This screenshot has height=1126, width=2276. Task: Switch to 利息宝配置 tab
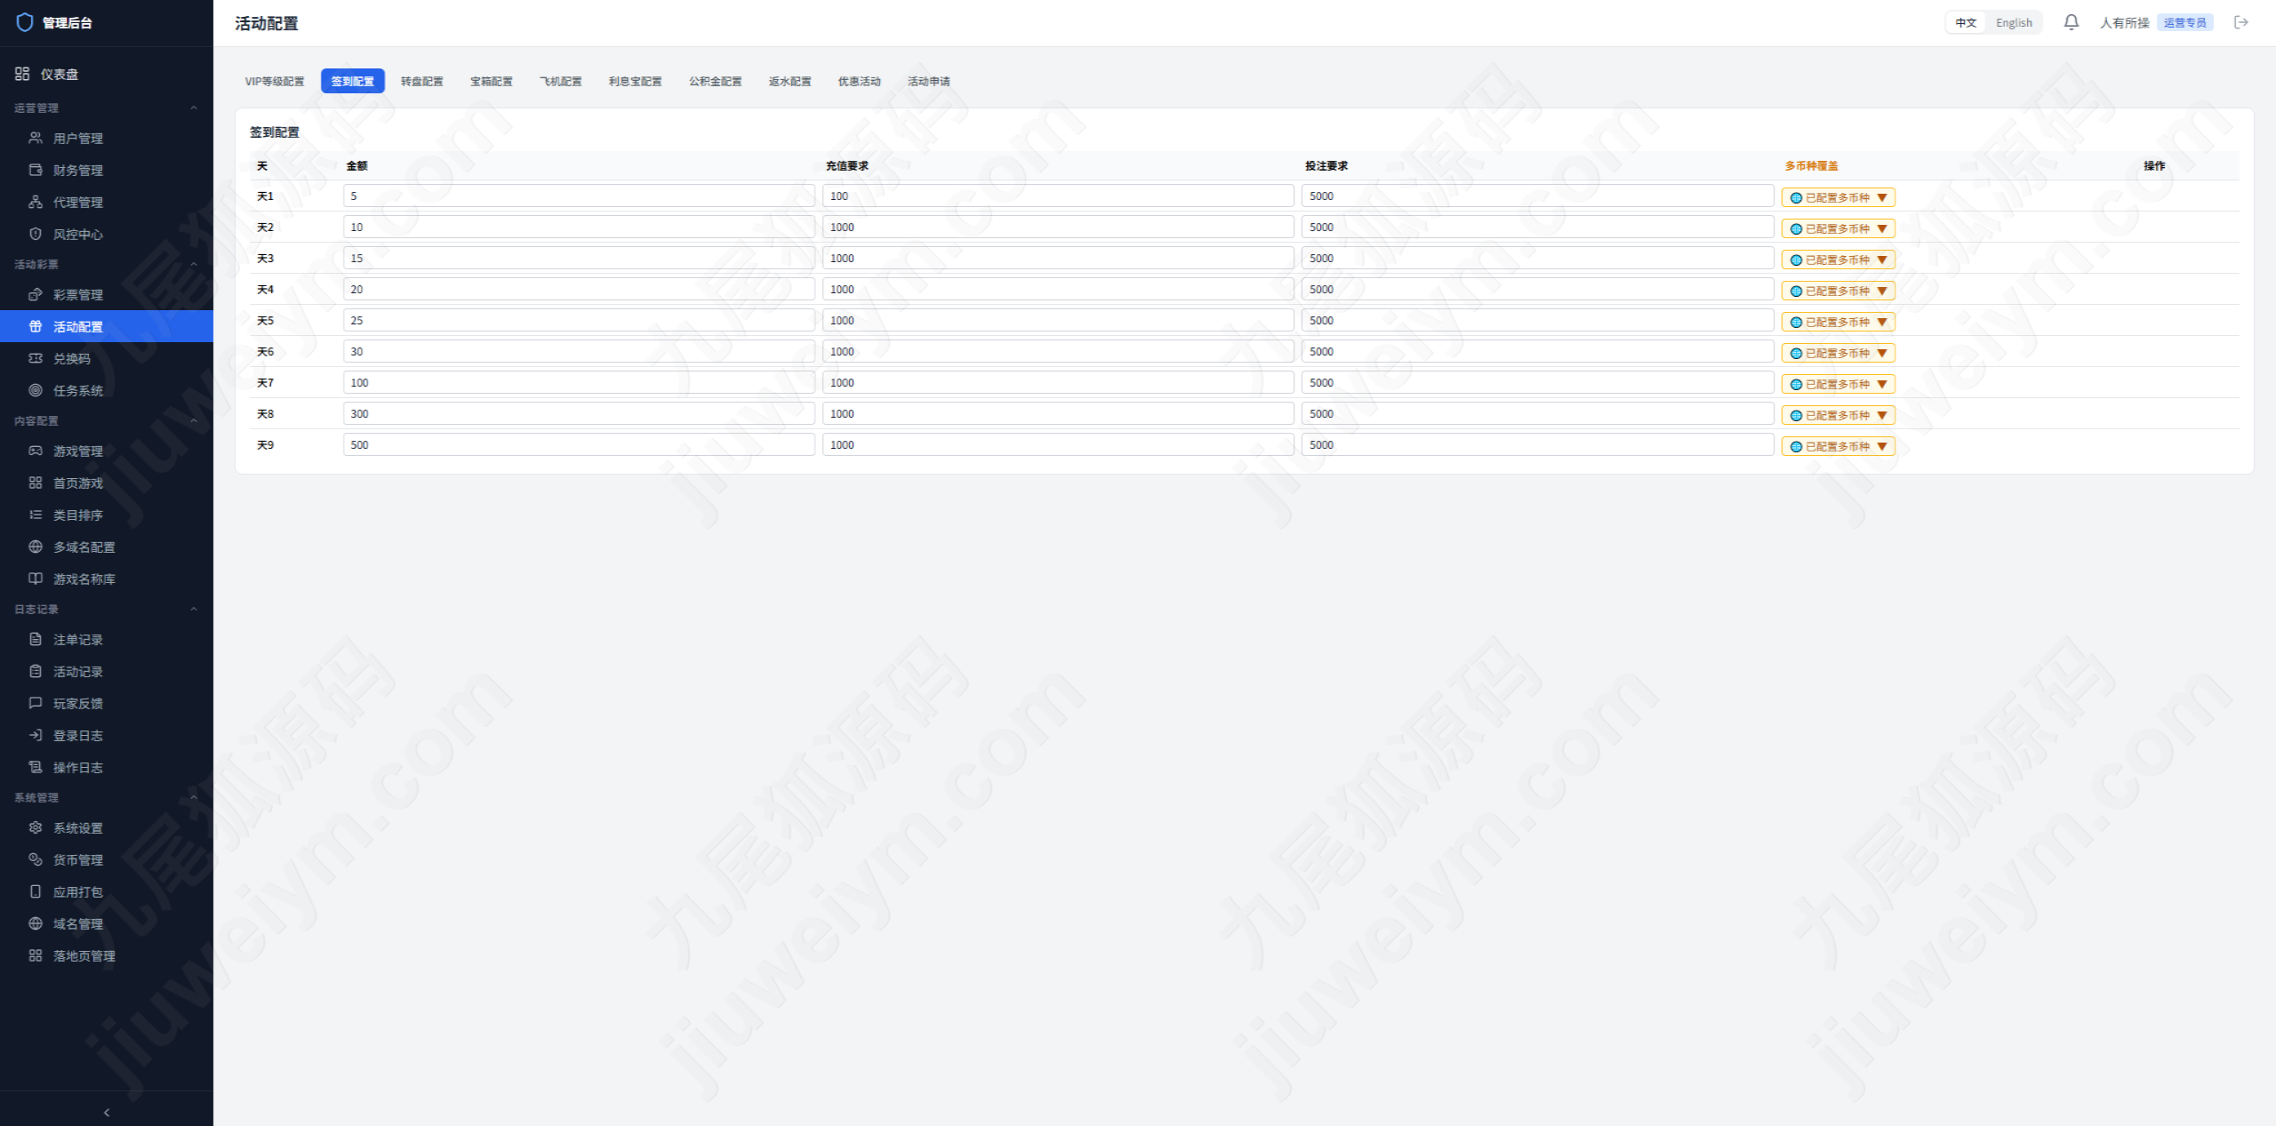click(x=636, y=81)
